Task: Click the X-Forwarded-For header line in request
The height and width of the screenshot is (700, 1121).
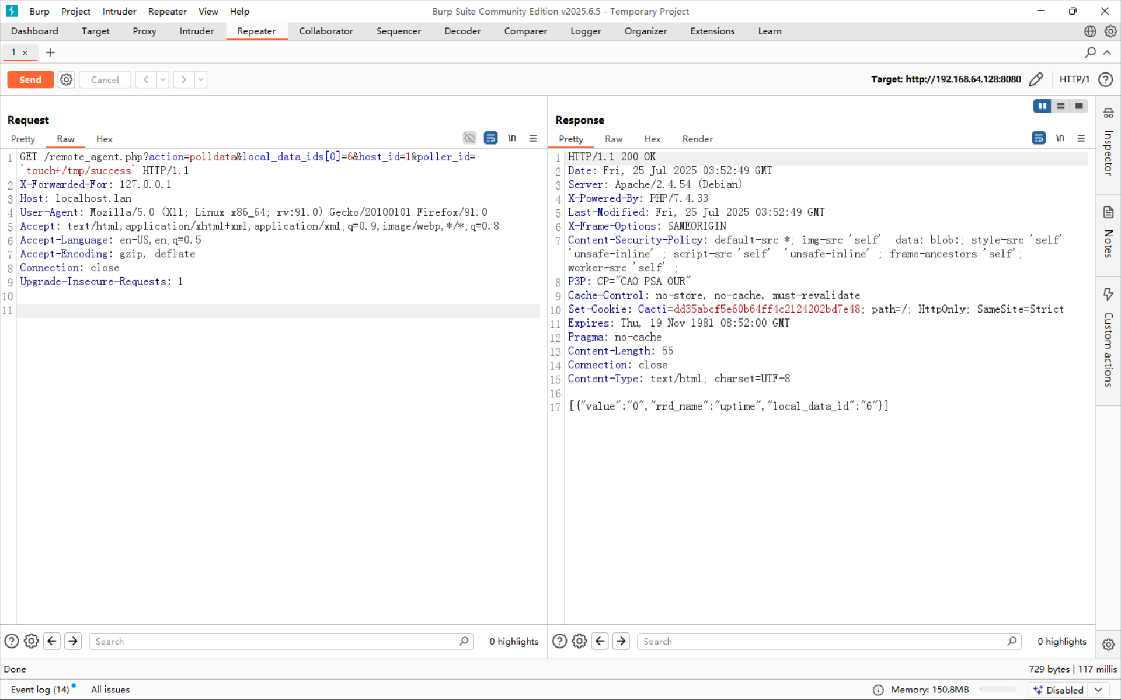Action: click(96, 184)
